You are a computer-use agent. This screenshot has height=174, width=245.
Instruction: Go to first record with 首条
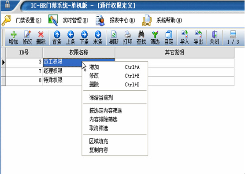pyautogui.click(x=57, y=37)
